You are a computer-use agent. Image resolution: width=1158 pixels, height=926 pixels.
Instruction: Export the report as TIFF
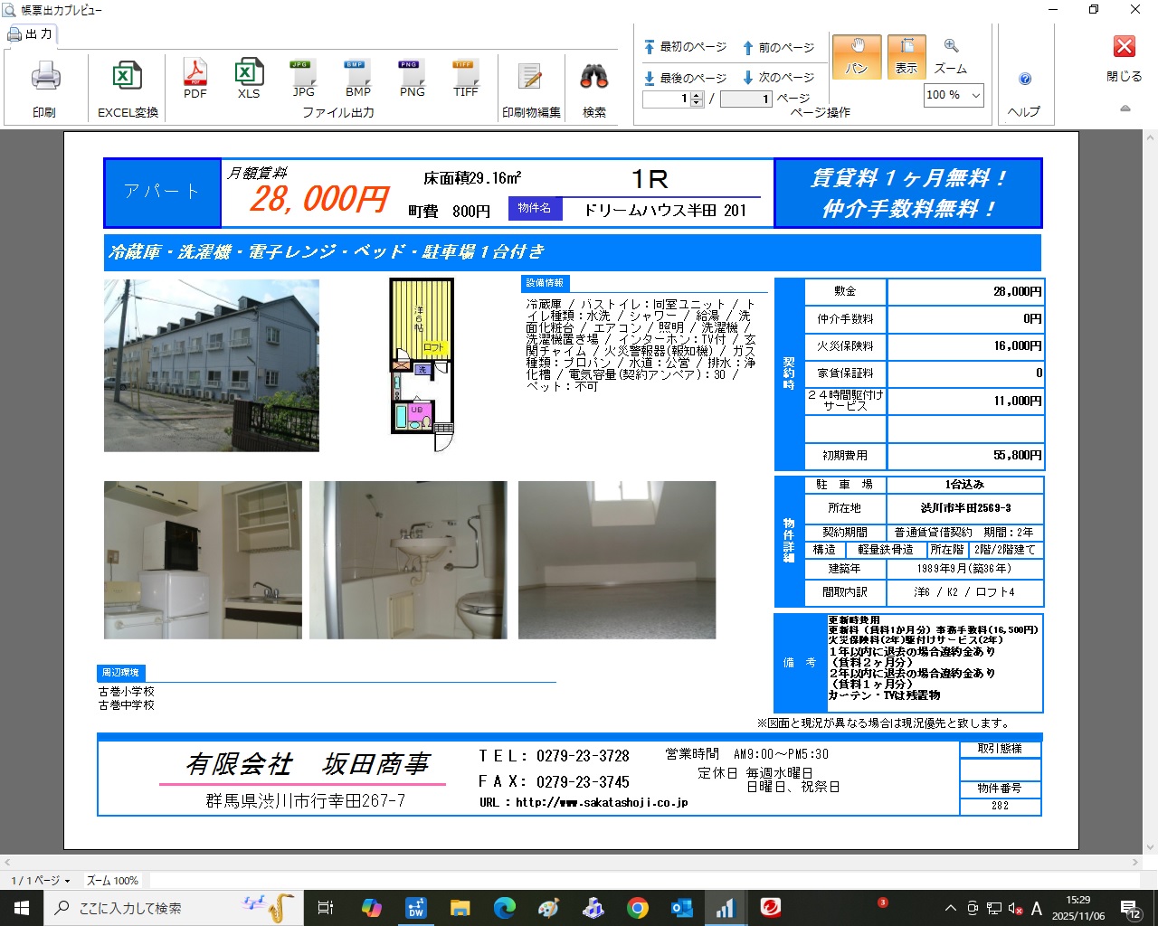(465, 78)
